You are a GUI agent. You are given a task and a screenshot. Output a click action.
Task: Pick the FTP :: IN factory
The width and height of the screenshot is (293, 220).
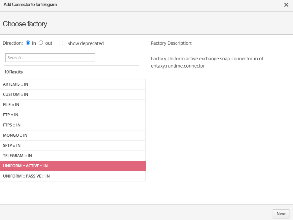click(11, 115)
